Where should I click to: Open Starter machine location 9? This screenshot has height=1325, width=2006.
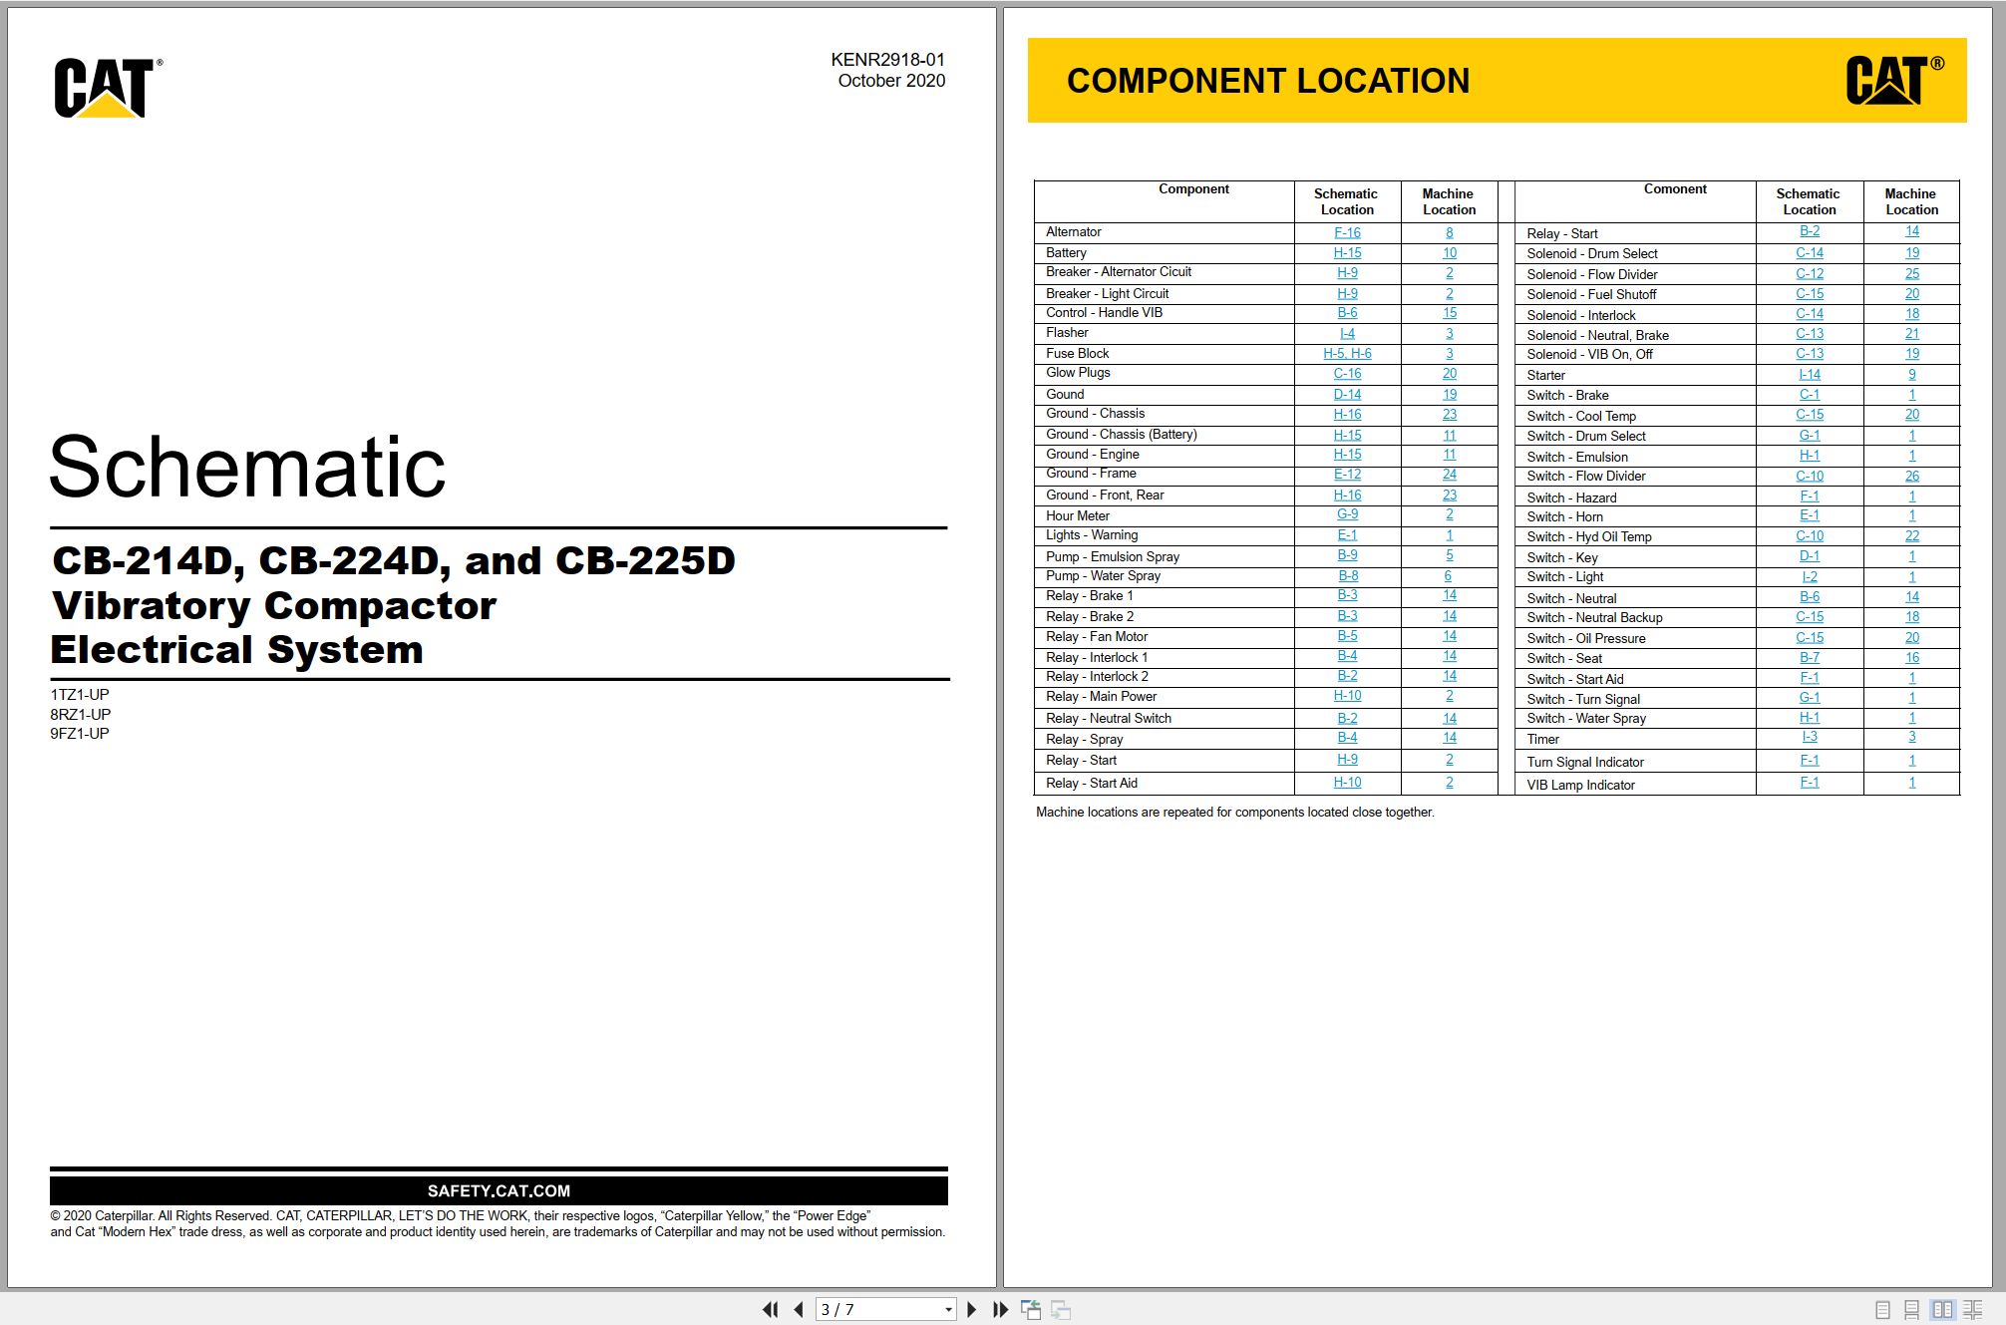tap(1912, 375)
